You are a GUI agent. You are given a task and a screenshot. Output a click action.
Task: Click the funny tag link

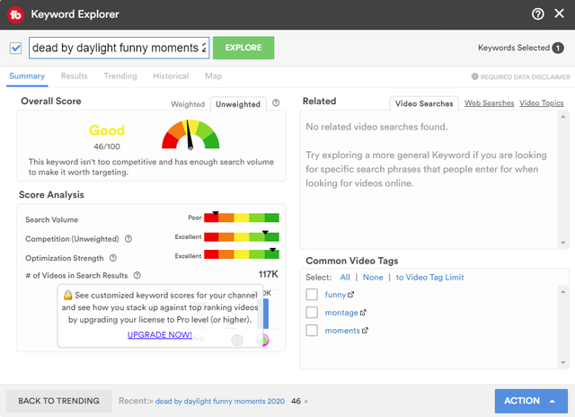(x=335, y=295)
